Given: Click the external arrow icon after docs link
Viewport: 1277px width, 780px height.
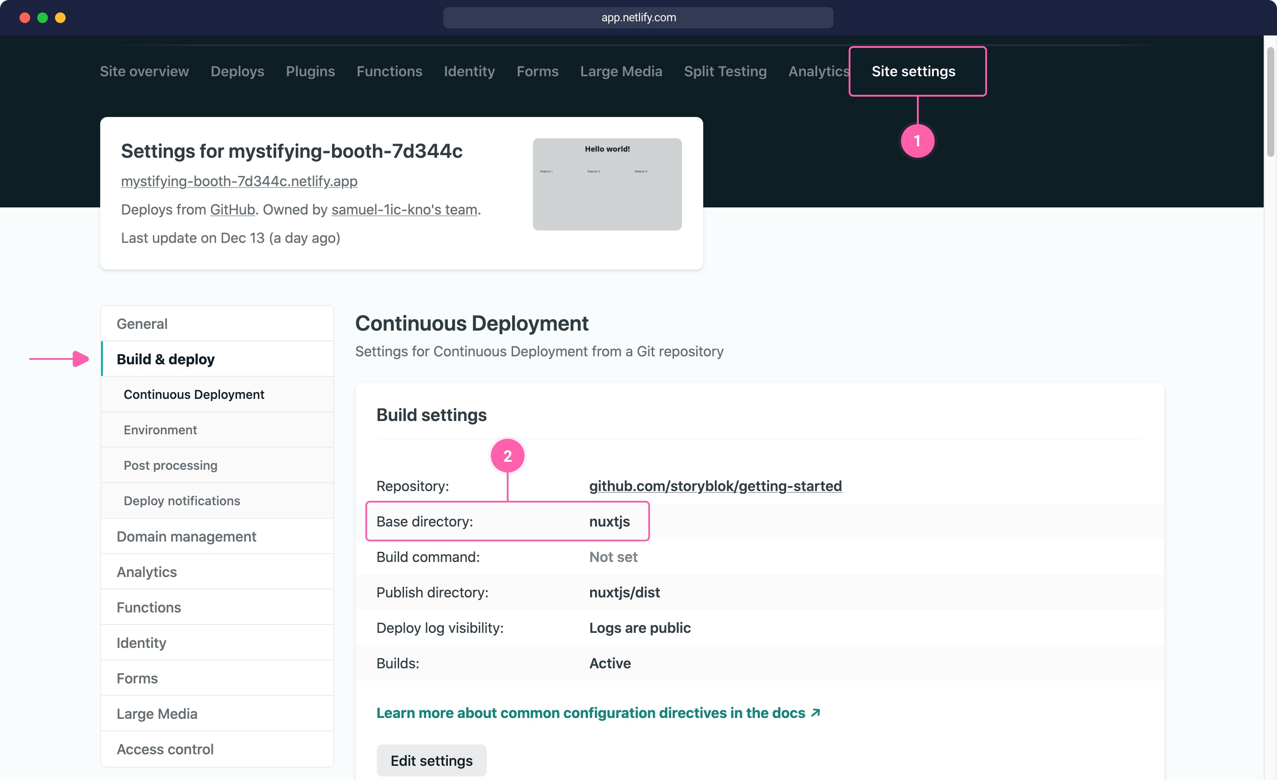Looking at the screenshot, I should [x=815, y=713].
